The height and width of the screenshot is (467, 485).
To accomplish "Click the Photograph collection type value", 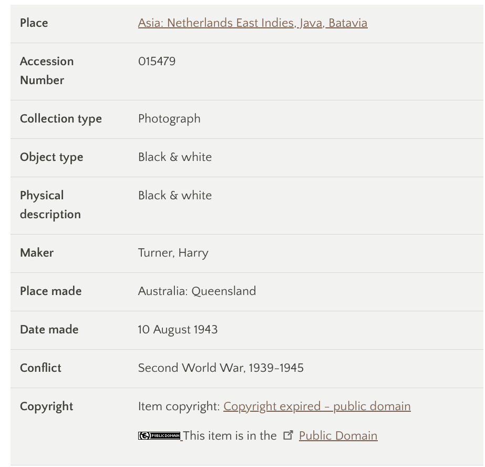I will (169, 119).
